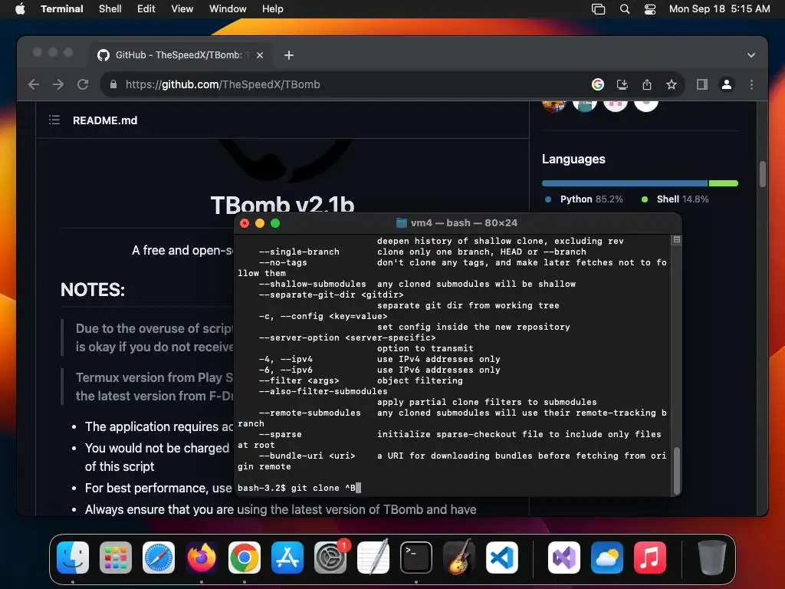Click the Languages heading

pyautogui.click(x=573, y=160)
